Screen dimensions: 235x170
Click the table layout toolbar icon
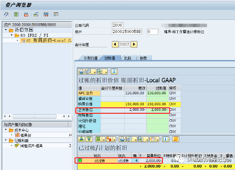(x=36, y=14)
